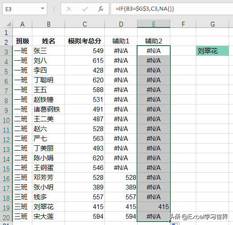Select the name cell 诸葛钢铁
Viewport: 233px width, 225px height.
coord(49,109)
